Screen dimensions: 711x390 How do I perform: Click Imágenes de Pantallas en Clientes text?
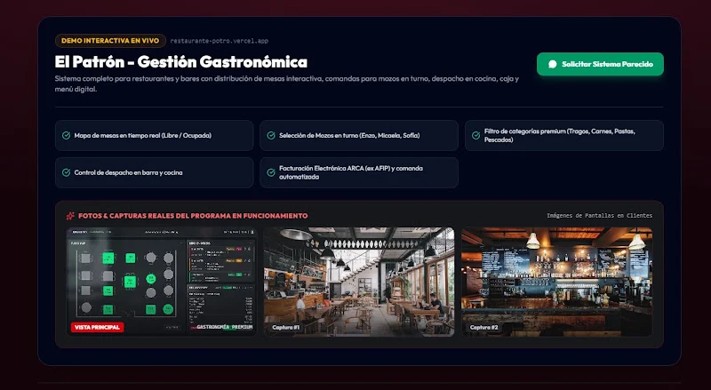tap(599, 215)
